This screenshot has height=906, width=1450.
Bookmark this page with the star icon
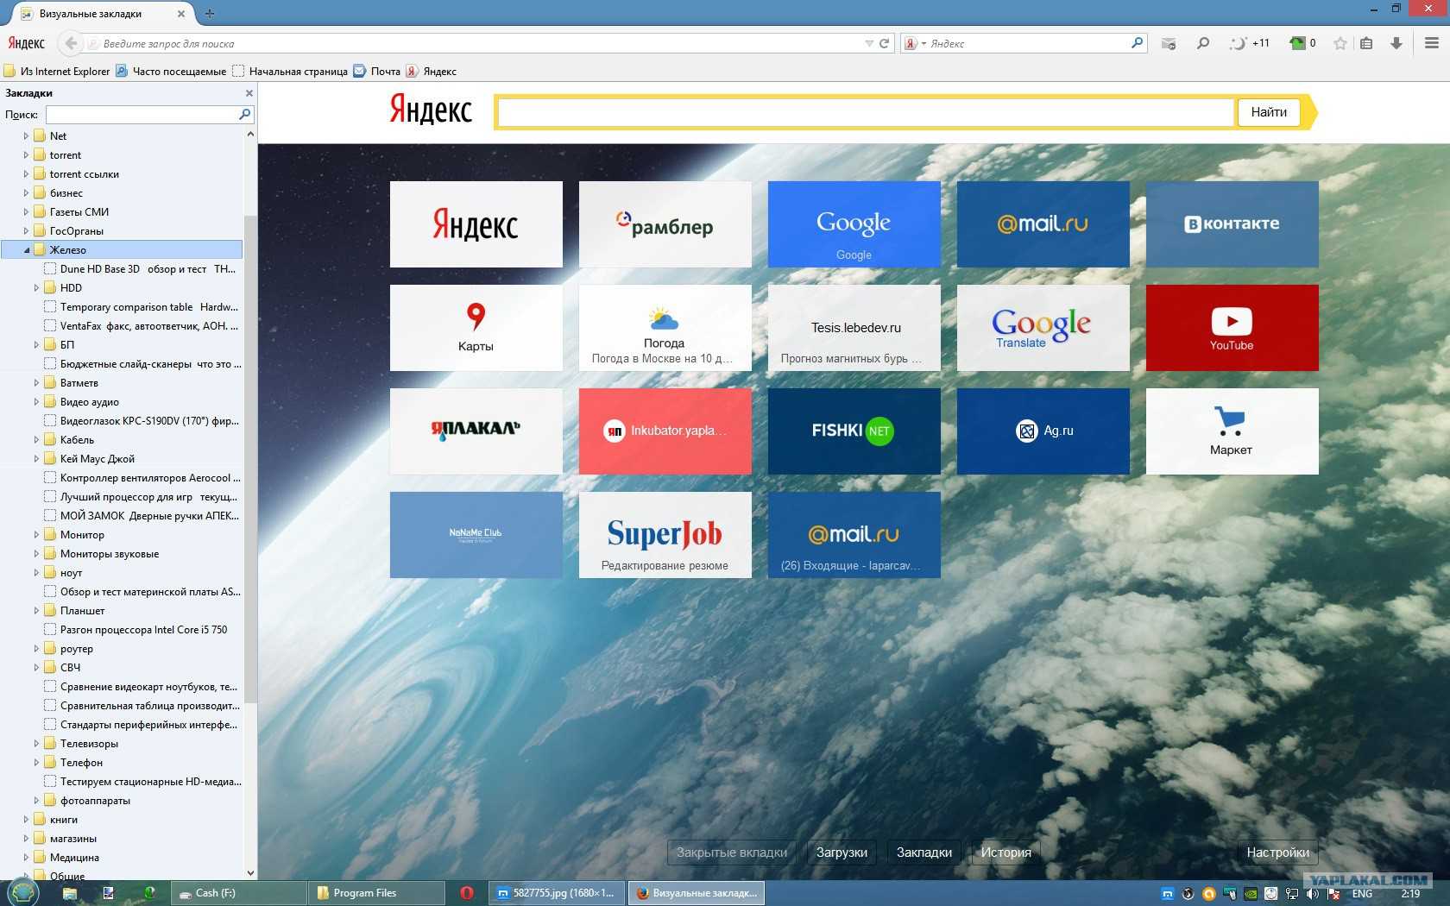(1340, 43)
